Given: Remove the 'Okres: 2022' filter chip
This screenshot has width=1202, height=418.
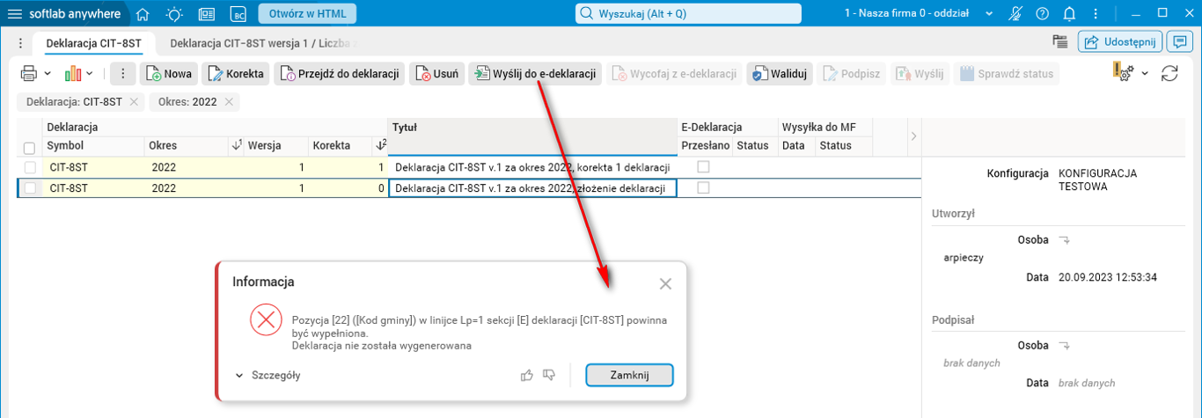Looking at the screenshot, I should [x=229, y=102].
